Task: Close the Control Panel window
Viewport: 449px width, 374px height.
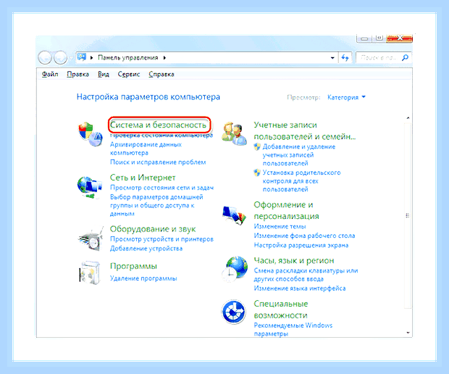Action: click(x=400, y=38)
